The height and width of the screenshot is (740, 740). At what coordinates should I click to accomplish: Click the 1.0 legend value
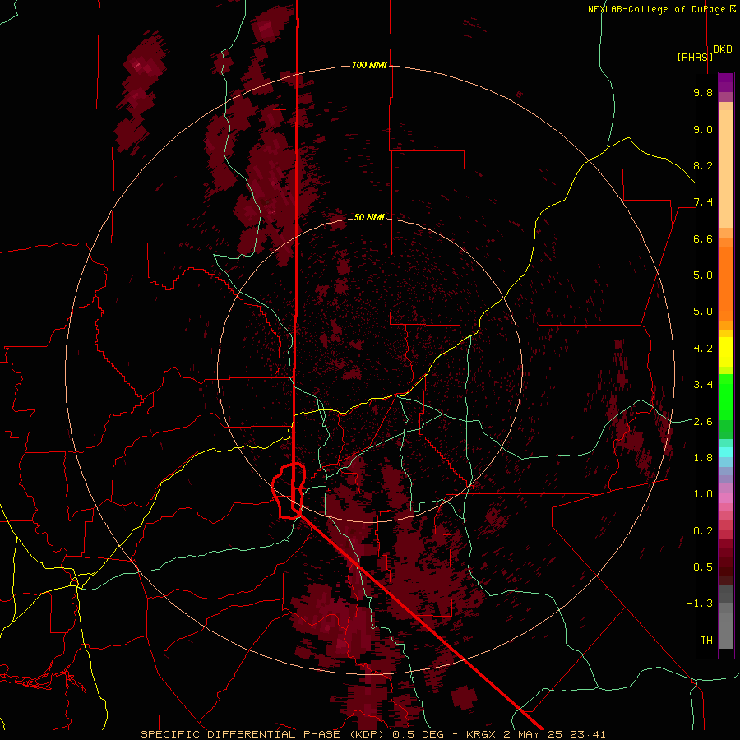point(703,494)
